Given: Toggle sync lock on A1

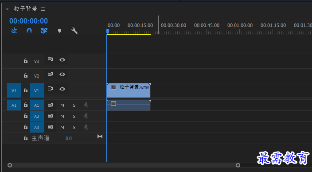Looking at the screenshot, I should point(51,105).
